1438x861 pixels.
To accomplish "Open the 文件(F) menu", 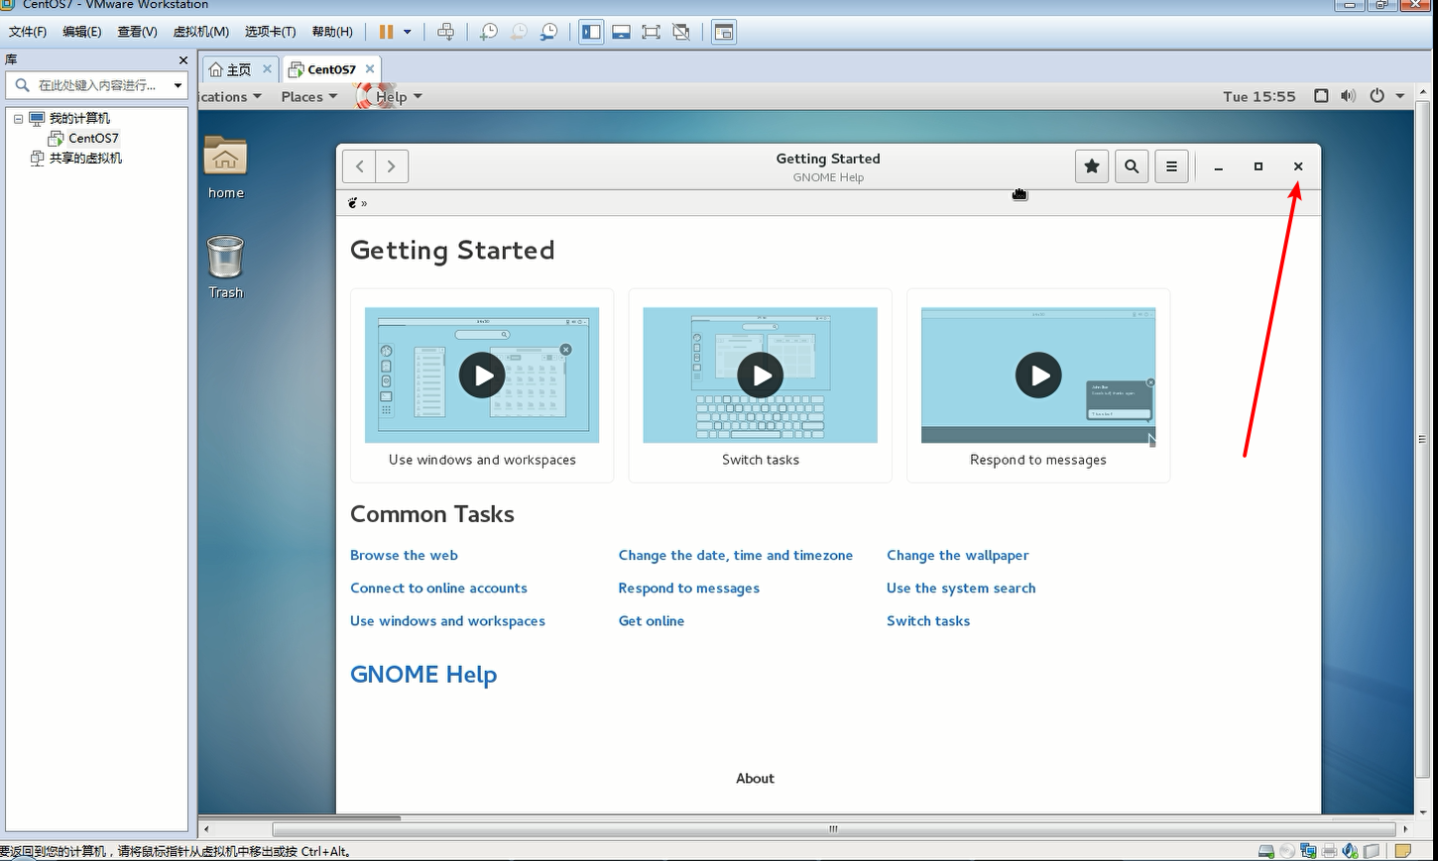I will coord(27,32).
